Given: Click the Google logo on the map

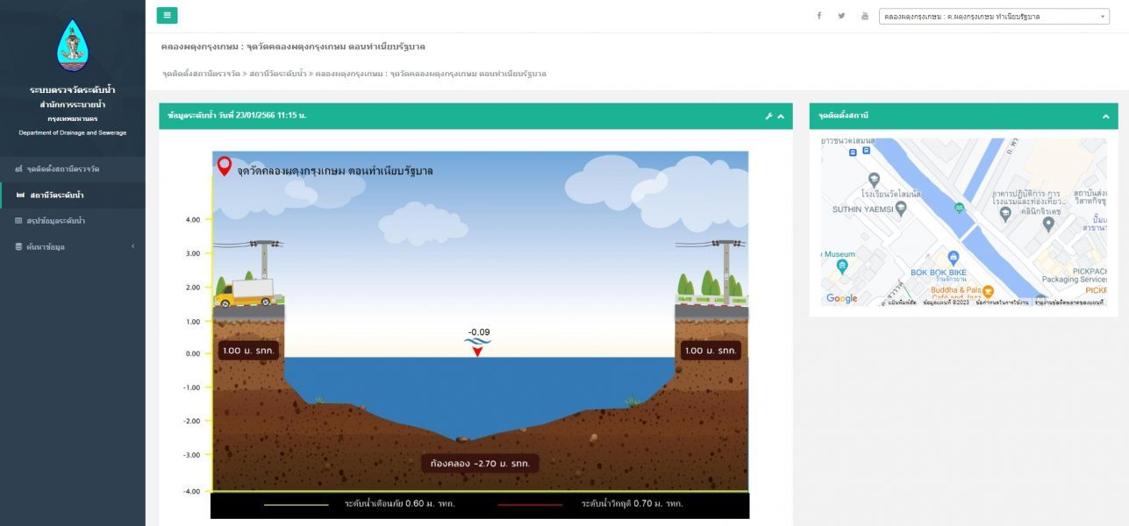Looking at the screenshot, I should (841, 299).
